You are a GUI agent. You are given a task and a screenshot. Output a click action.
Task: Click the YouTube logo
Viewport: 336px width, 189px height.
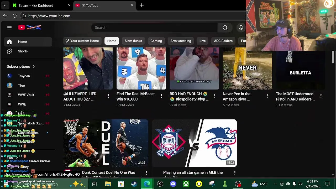29,28
